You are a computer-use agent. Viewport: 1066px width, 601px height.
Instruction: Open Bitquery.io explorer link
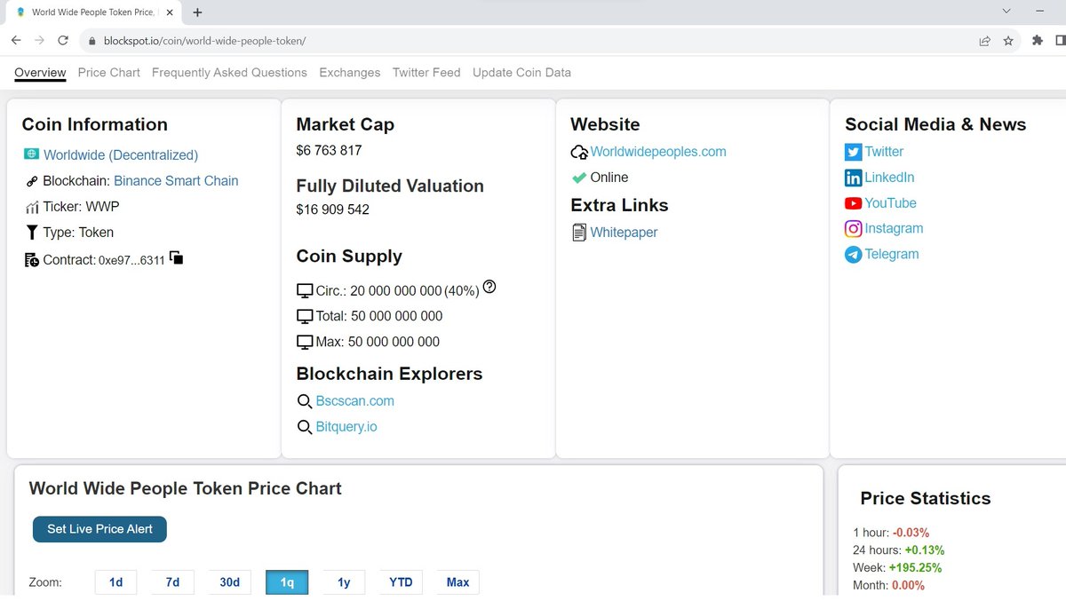(346, 427)
